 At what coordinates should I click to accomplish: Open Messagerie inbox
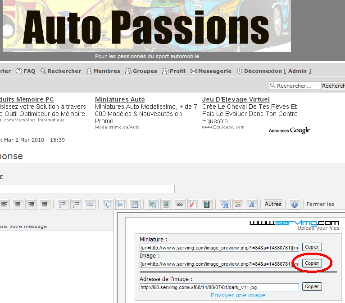pyautogui.click(x=211, y=71)
